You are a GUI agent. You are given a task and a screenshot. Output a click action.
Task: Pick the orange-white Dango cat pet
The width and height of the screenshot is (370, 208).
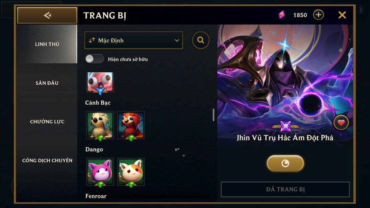[x=131, y=172]
